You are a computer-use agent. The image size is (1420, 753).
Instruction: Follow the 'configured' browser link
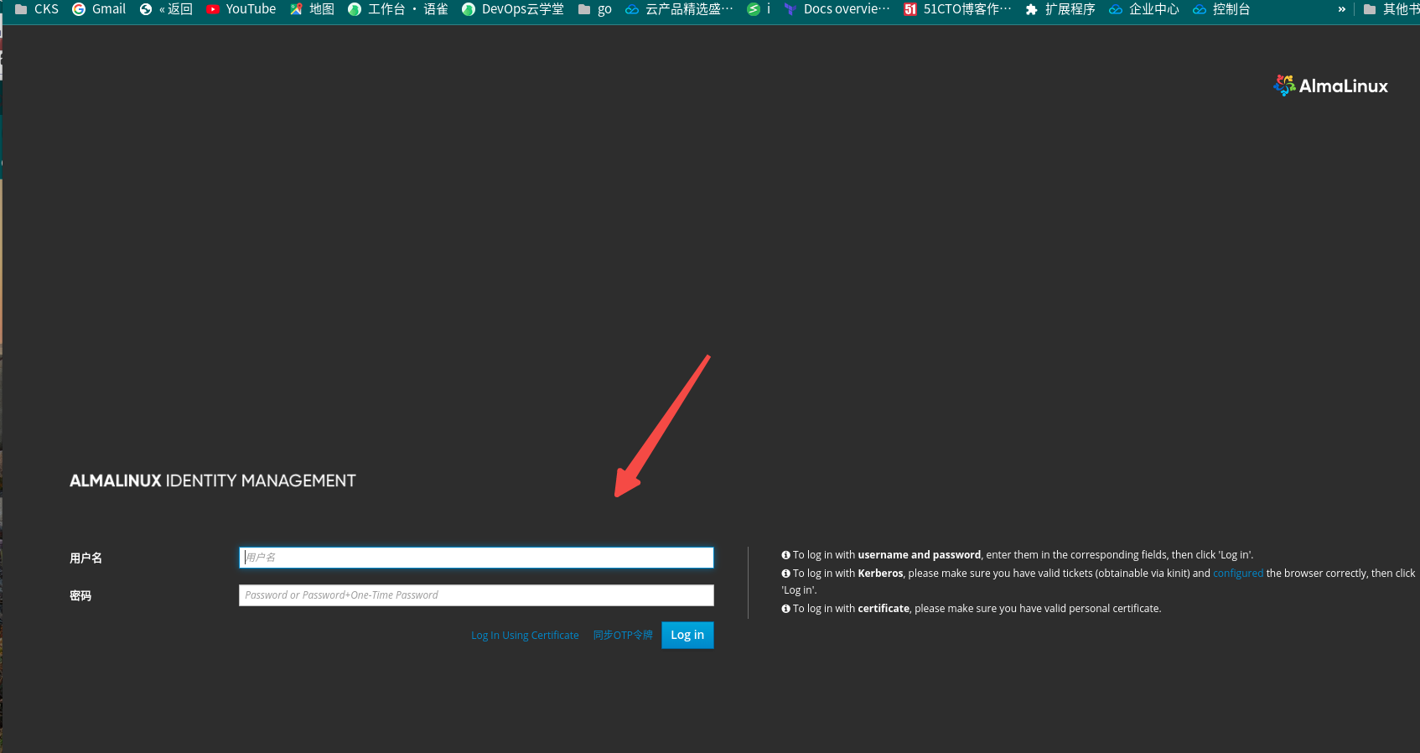tap(1238, 574)
